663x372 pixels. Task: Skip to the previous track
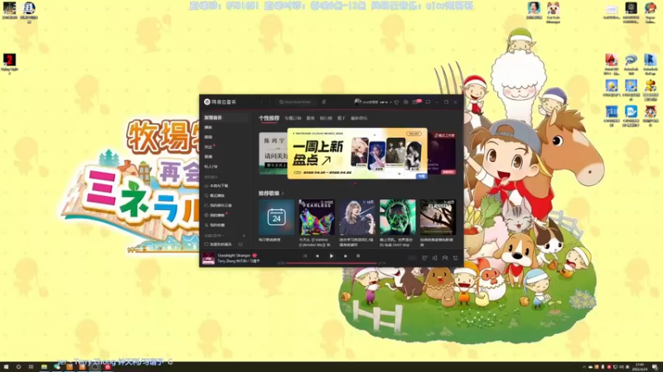(317, 256)
